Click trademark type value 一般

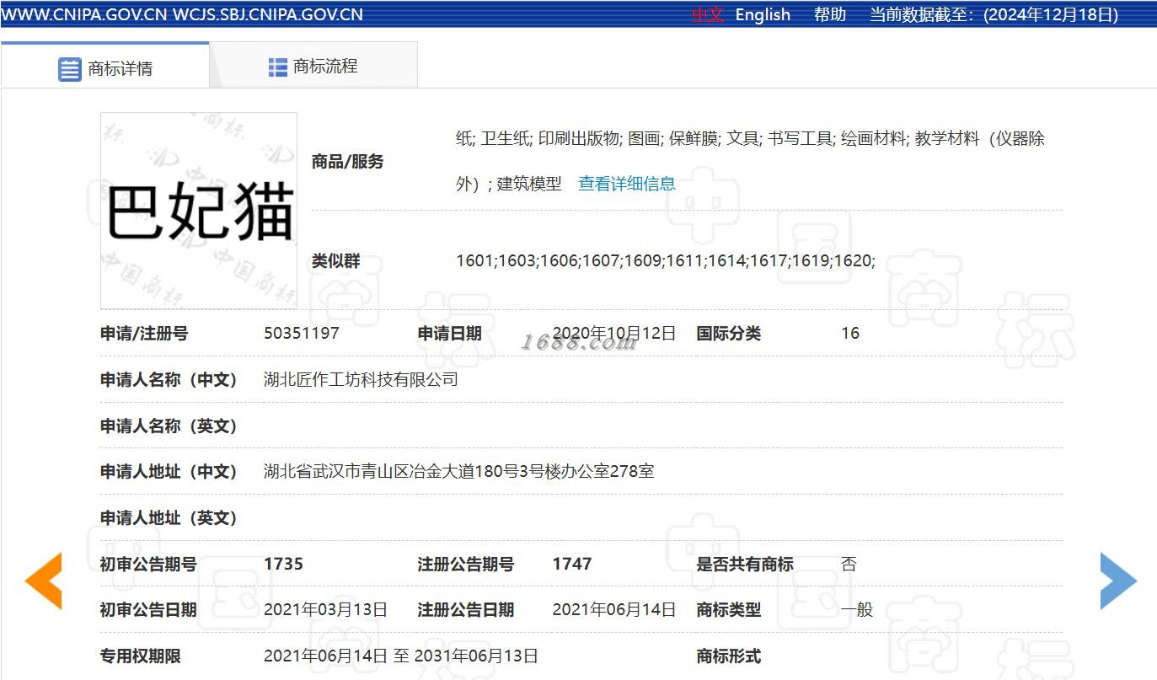(857, 609)
